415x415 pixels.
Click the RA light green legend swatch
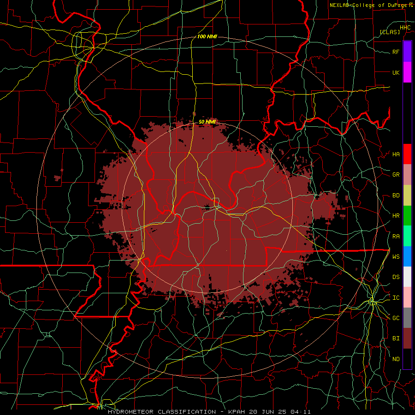pyautogui.click(x=407, y=236)
